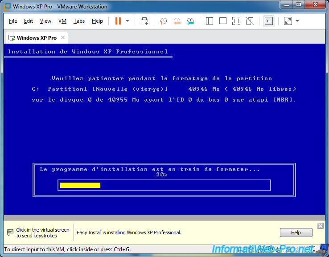
Task: Click the keyboard icon in the info bar
Action: click(10, 232)
